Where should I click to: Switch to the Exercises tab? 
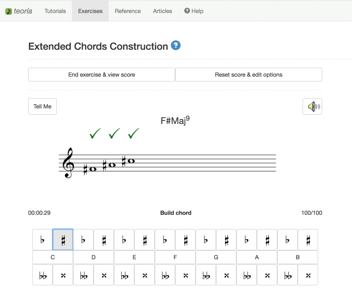point(90,11)
